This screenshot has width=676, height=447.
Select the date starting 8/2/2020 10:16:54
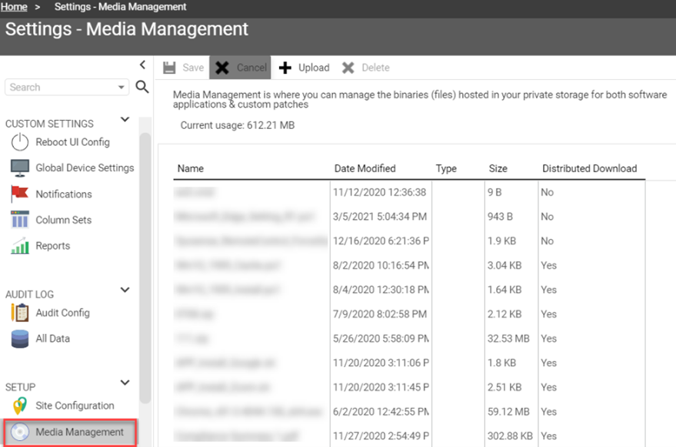point(381,265)
